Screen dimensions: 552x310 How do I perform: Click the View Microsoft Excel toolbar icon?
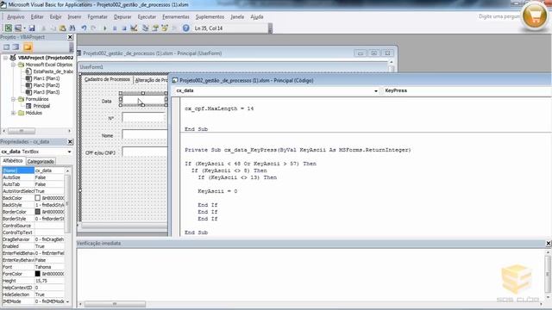[8, 28]
